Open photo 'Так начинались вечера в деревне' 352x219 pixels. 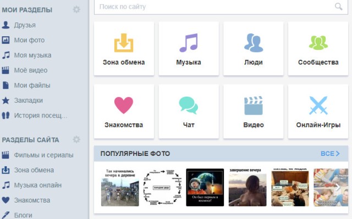coord(120,187)
